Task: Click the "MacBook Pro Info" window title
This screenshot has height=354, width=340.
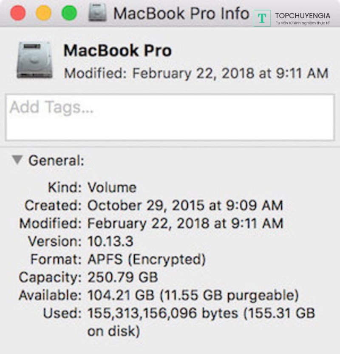Action: (181, 14)
